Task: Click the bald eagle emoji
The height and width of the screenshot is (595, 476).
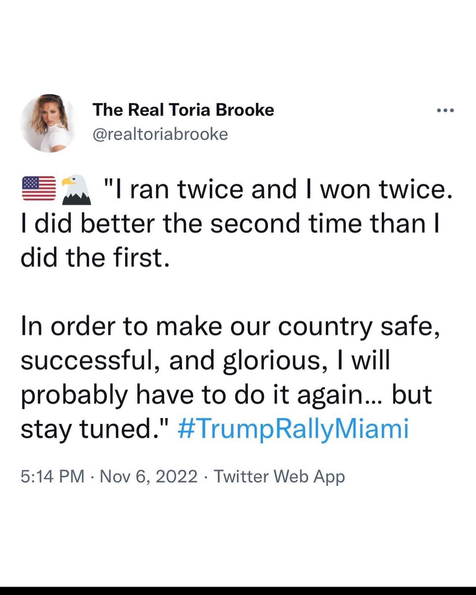Action: coord(76,190)
